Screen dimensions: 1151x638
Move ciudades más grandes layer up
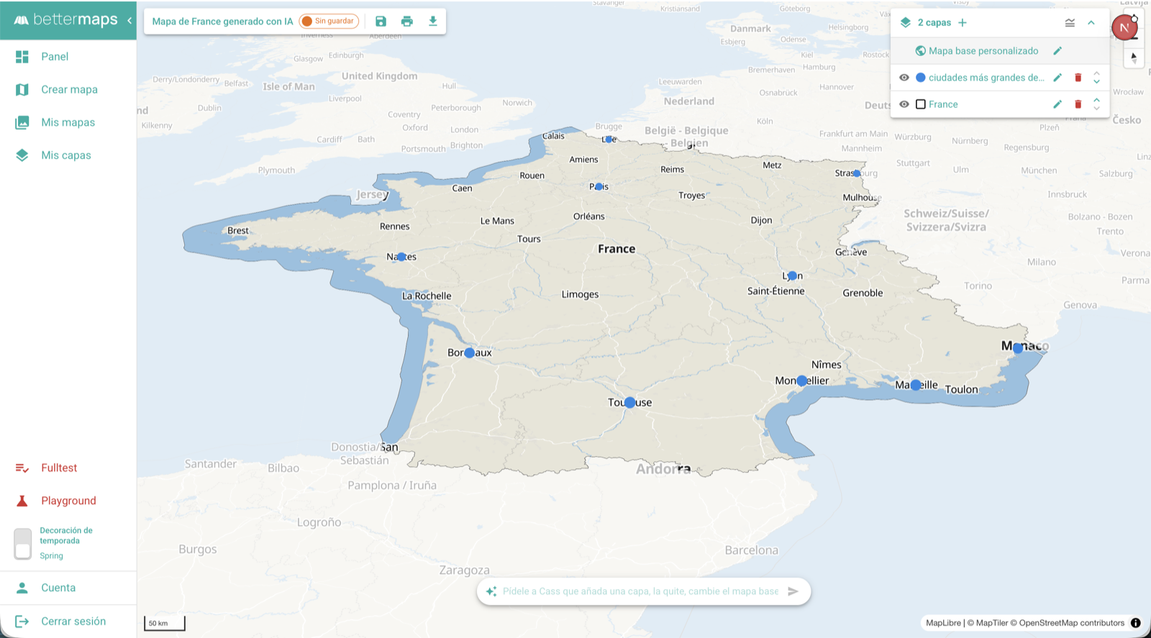coord(1096,73)
